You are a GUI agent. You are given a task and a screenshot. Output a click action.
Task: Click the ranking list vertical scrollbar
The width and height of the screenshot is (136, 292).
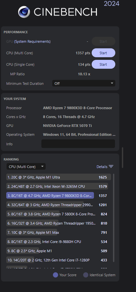coord(113,218)
